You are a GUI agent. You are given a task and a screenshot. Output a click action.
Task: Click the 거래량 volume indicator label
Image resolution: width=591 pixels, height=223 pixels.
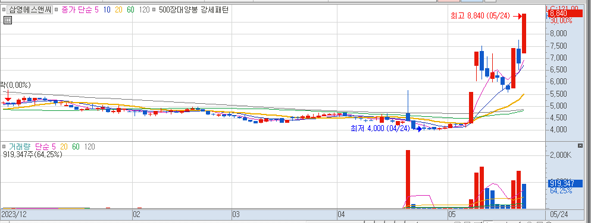pyautogui.click(x=20, y=147)
